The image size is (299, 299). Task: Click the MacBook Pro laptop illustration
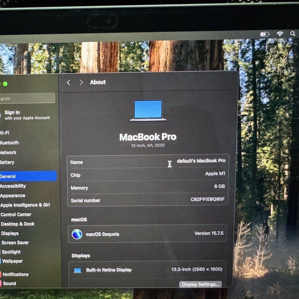tap(148, 110)
